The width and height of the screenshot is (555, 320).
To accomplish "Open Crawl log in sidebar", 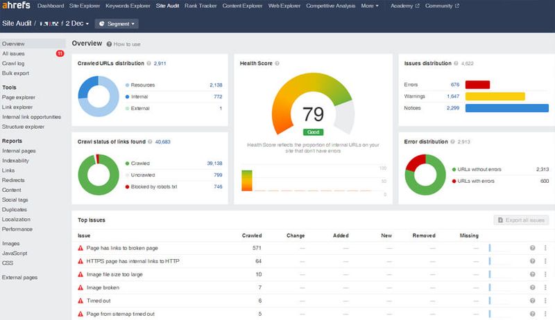I will (13, 63).
